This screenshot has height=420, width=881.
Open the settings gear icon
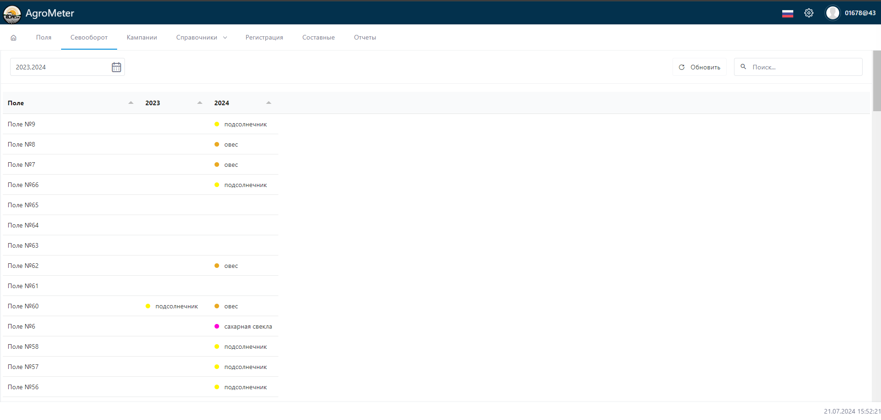(x=808, y=13)
